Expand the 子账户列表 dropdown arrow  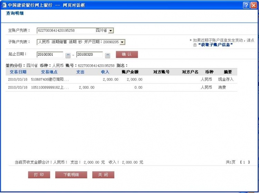coord(122,42)
